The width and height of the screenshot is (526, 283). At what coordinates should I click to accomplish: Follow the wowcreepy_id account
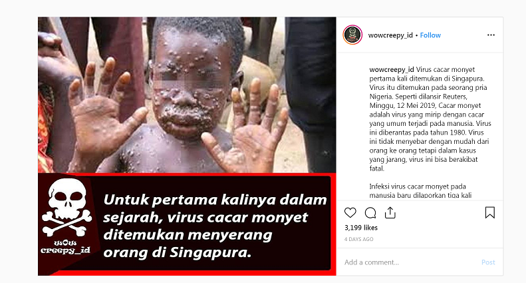[x=430, y=35]
